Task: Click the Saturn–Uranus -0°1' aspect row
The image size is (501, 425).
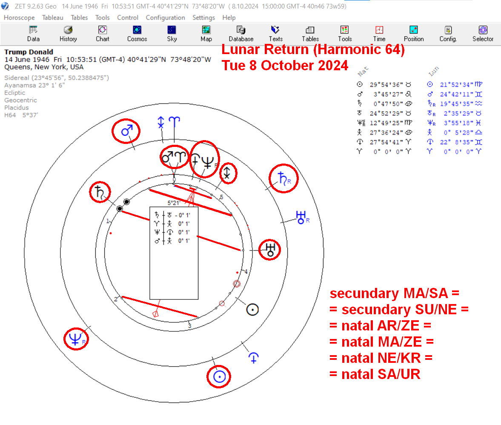Action: tap(172, 215)
